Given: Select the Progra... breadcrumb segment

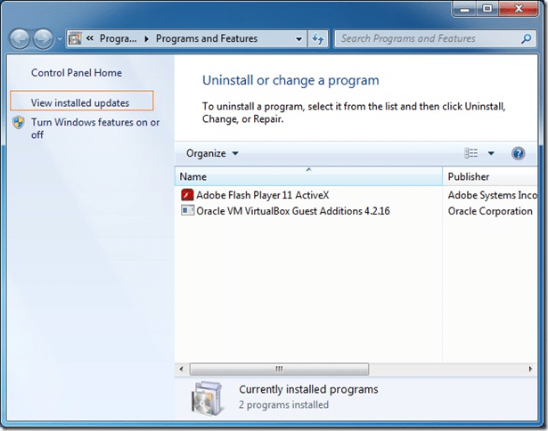Looking at the screenshot, I should click(119, 38).
